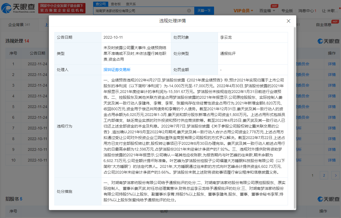Select the 查公司 tab

pyautogui.click(x=100, y=4)
